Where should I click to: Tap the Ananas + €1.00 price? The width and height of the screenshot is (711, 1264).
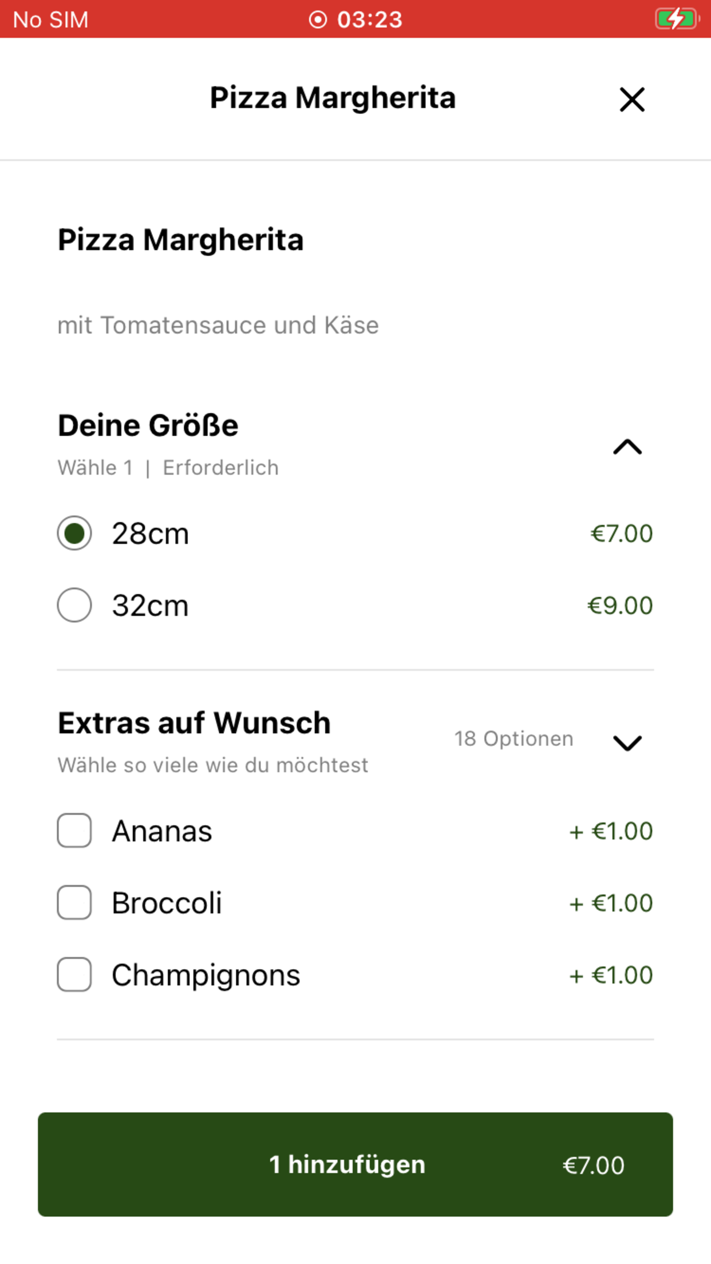tap(611, 831)
